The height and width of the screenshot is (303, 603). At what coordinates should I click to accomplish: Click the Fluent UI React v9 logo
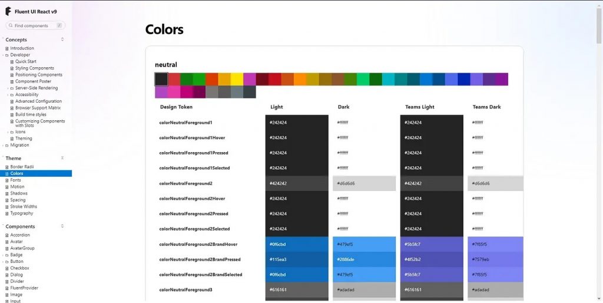(8, 12)
